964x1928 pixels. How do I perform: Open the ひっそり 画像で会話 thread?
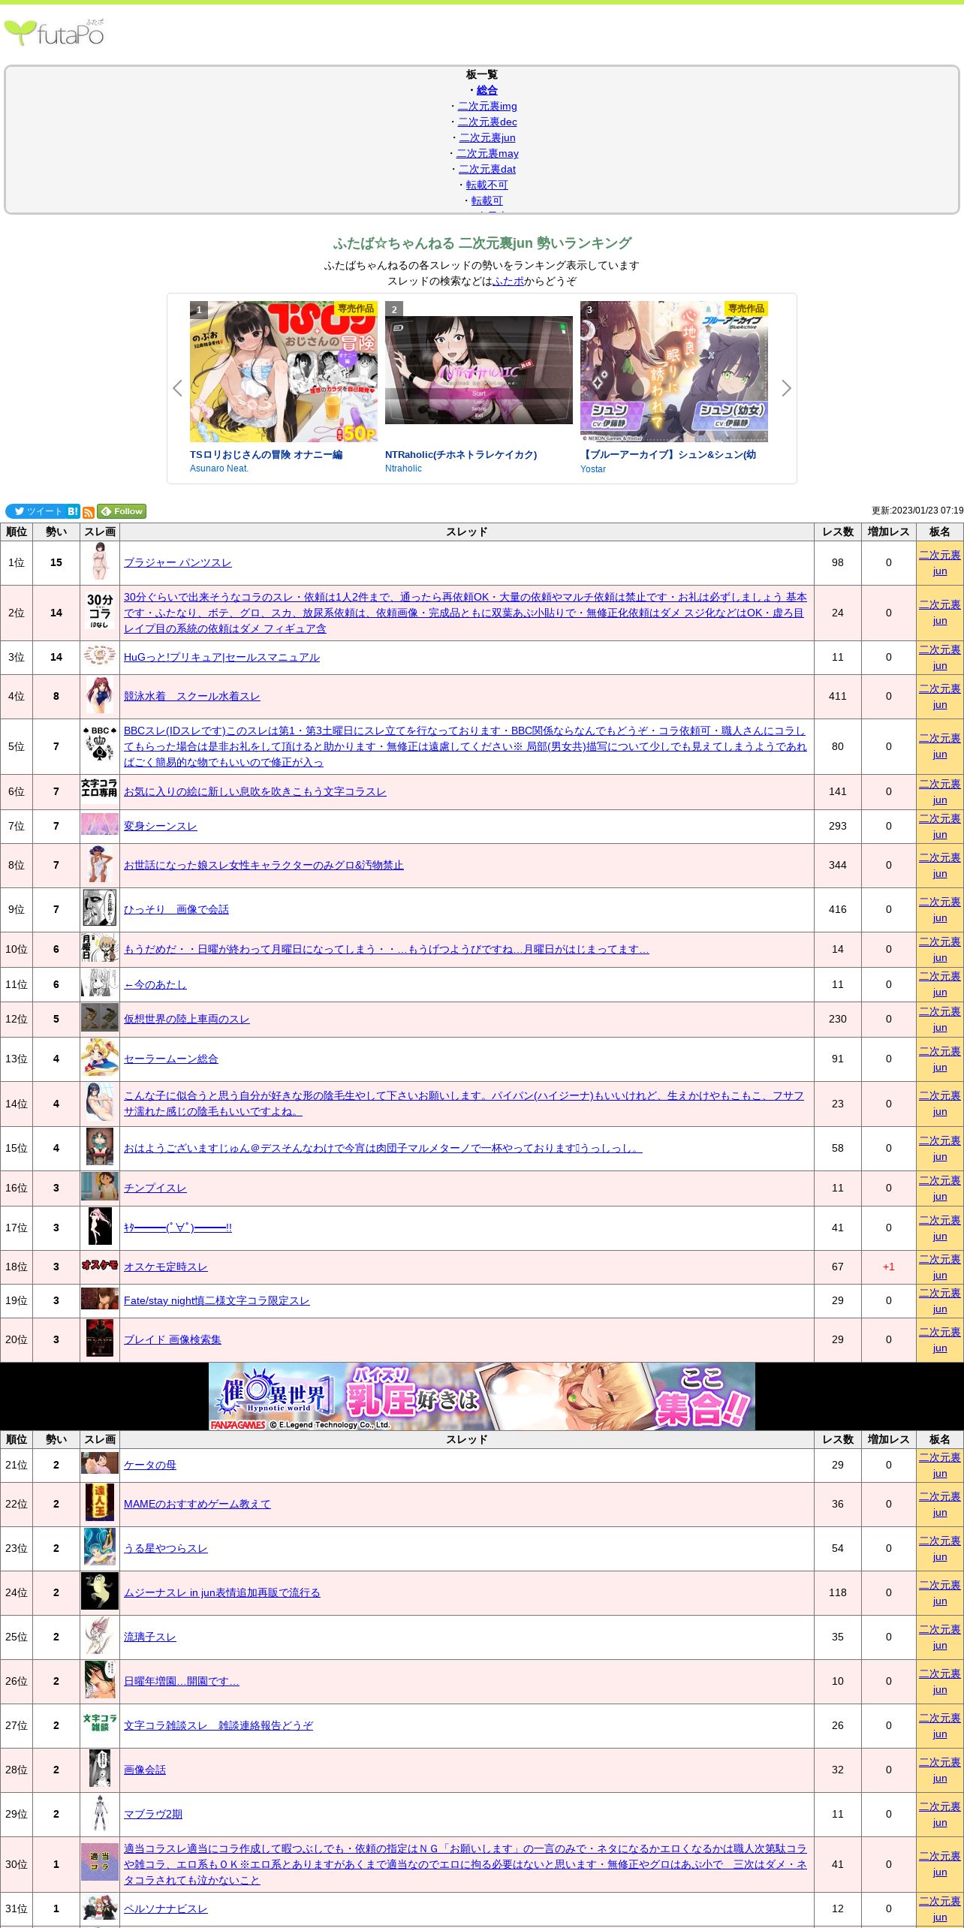click(x=176, y=909)
